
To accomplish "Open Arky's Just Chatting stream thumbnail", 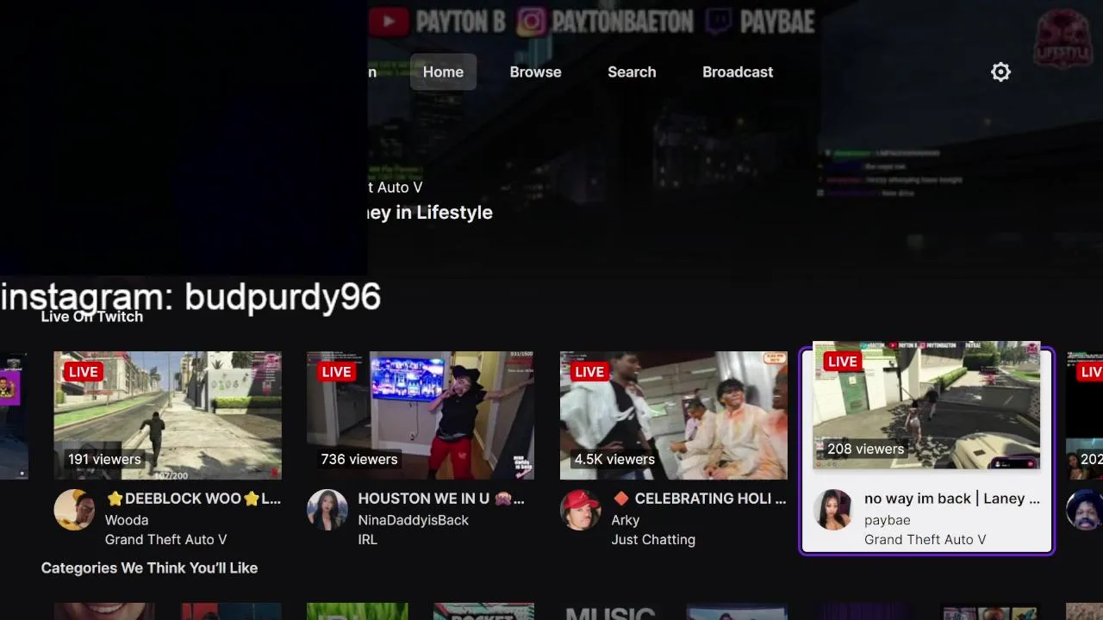I will click(x=674, y=415).
